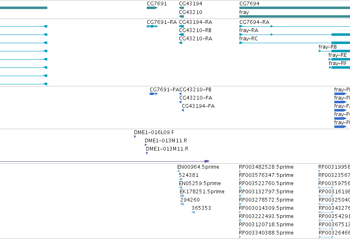Open the RP003278572.5prime feature label

point(266,200)
